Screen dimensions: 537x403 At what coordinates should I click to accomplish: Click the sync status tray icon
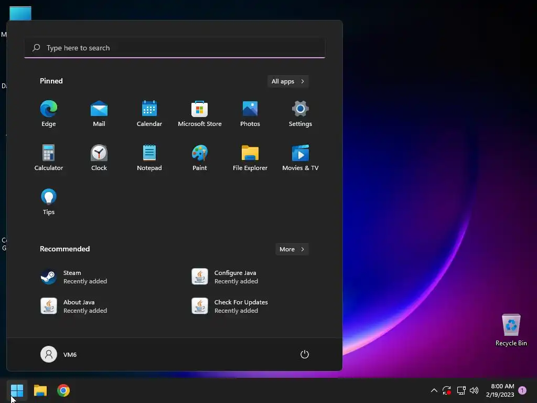[447, 390]
